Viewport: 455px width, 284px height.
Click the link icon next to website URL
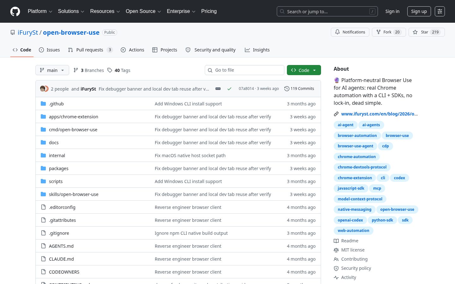[336, 114]
